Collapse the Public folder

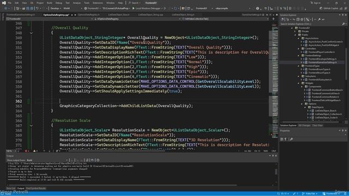point(296,35)
